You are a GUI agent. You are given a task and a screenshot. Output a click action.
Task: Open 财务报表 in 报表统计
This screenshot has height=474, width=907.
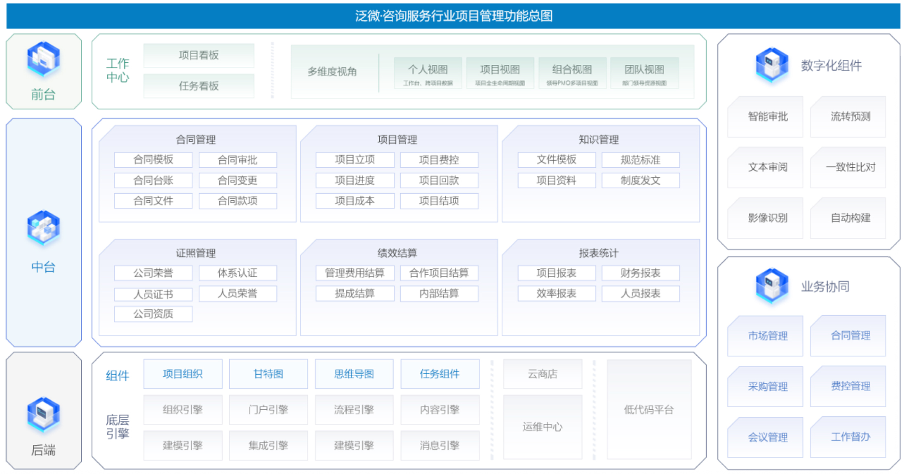pyautogui.click(x=640, y=273)
